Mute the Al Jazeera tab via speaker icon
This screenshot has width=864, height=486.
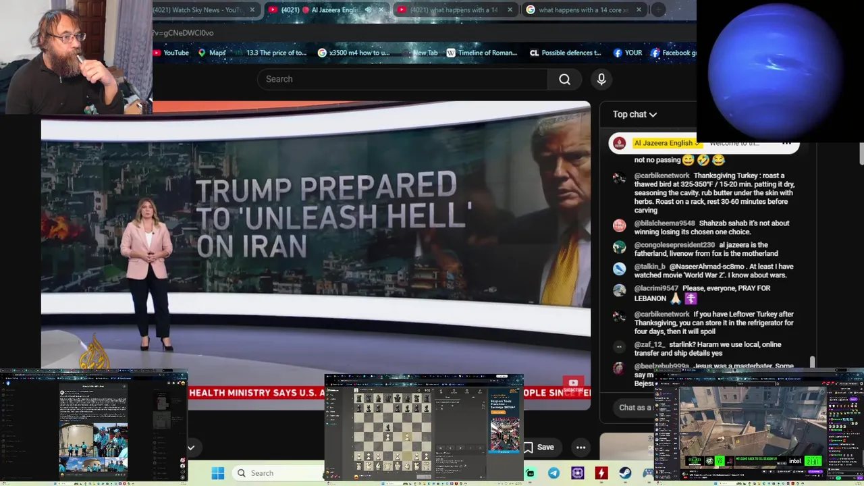pyautogui.click(x=369, y=9)
